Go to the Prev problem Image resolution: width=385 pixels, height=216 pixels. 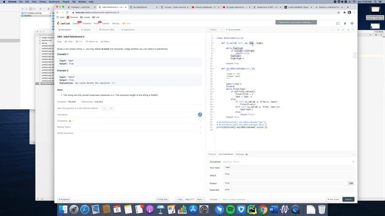click(x=179, y=199)
